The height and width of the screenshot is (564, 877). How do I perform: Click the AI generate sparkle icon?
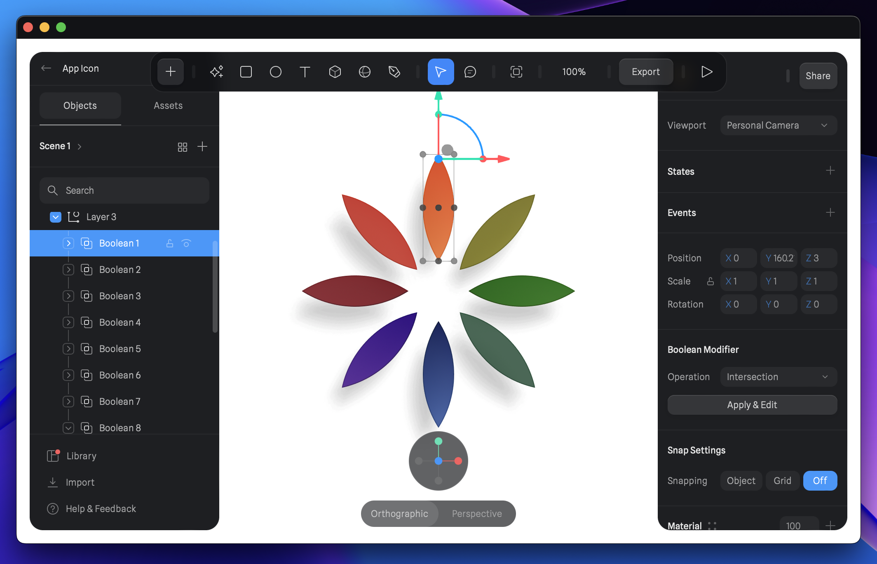point(216,72)
